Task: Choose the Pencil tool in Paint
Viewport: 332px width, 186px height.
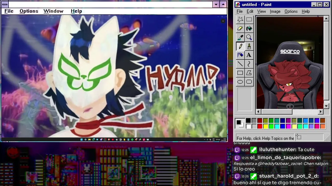Action: pyautogui.click(x=240, y=46)
